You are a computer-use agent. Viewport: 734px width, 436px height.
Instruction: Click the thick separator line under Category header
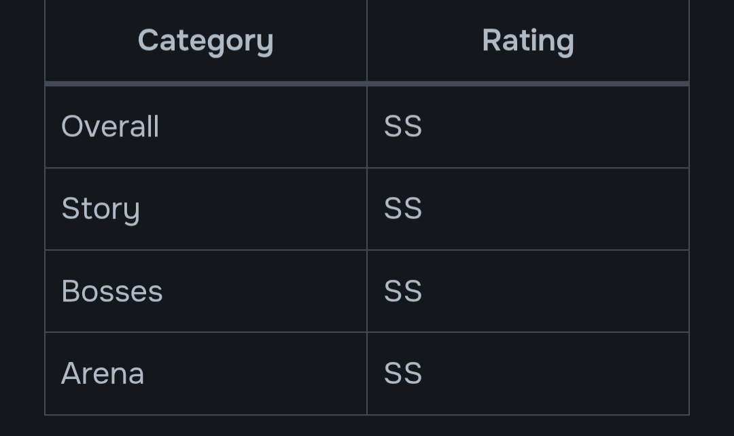click(205, 84)
